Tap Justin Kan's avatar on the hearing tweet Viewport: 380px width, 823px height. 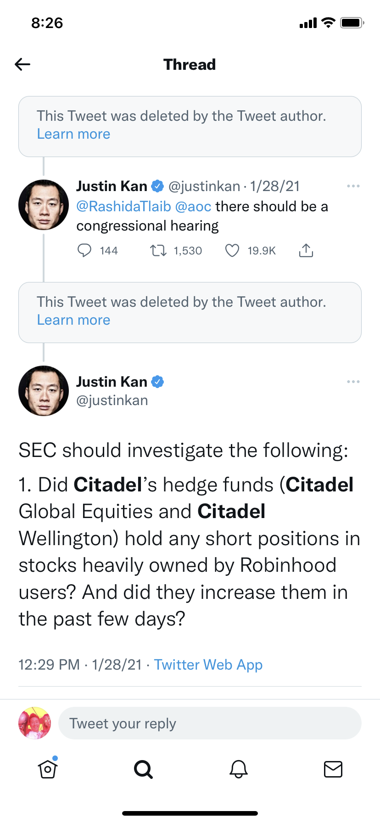(44, 205)
